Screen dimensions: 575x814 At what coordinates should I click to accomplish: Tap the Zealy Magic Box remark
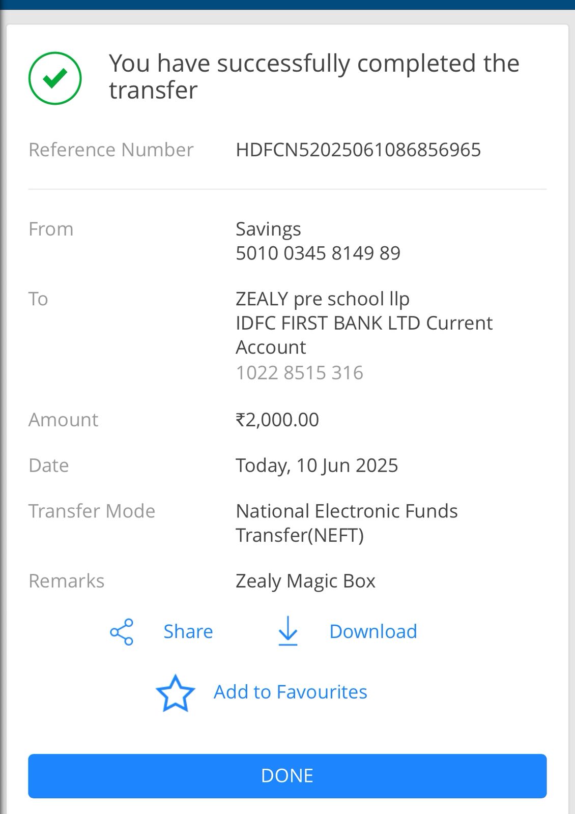pos(305,581)
